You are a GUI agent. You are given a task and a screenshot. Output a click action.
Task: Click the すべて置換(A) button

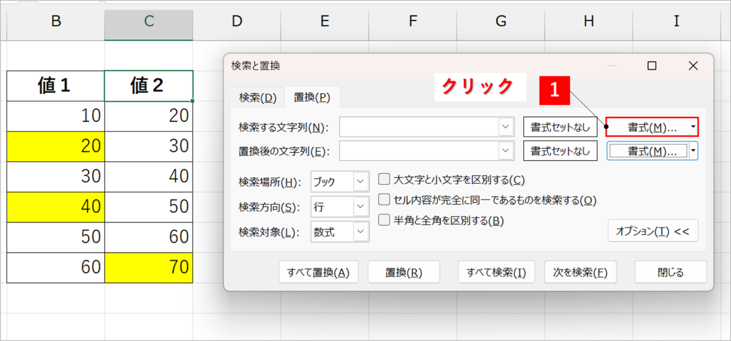[x=318, y=272]
